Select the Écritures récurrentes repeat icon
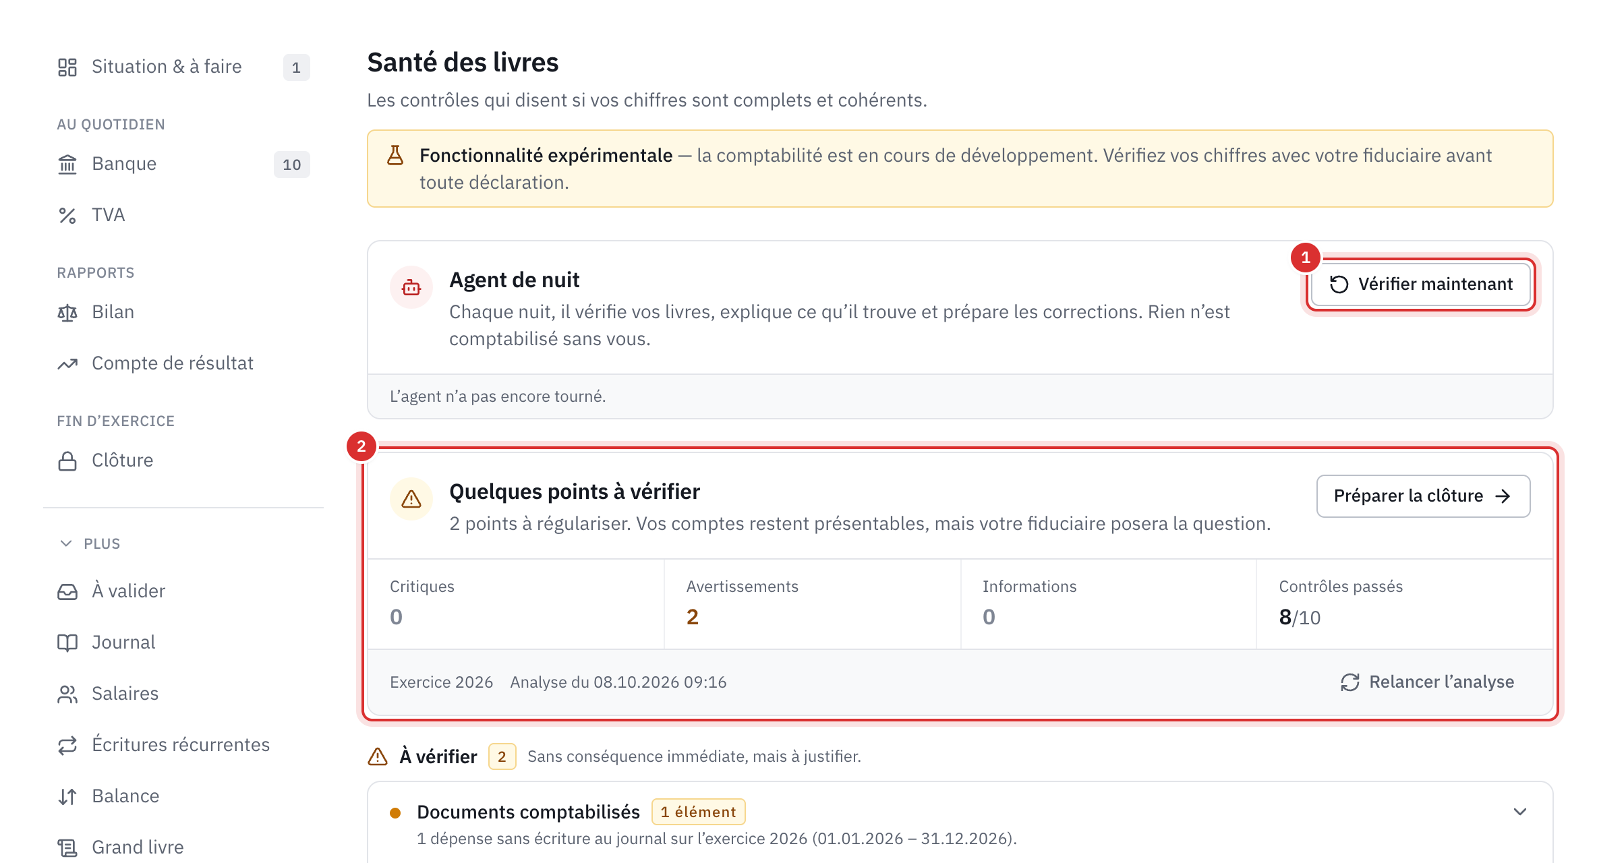The width and height of the screenshot is (1597, 863). point(67,745)
